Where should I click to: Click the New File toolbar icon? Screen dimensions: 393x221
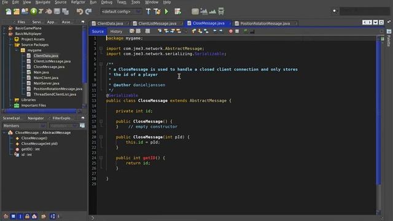8,12
